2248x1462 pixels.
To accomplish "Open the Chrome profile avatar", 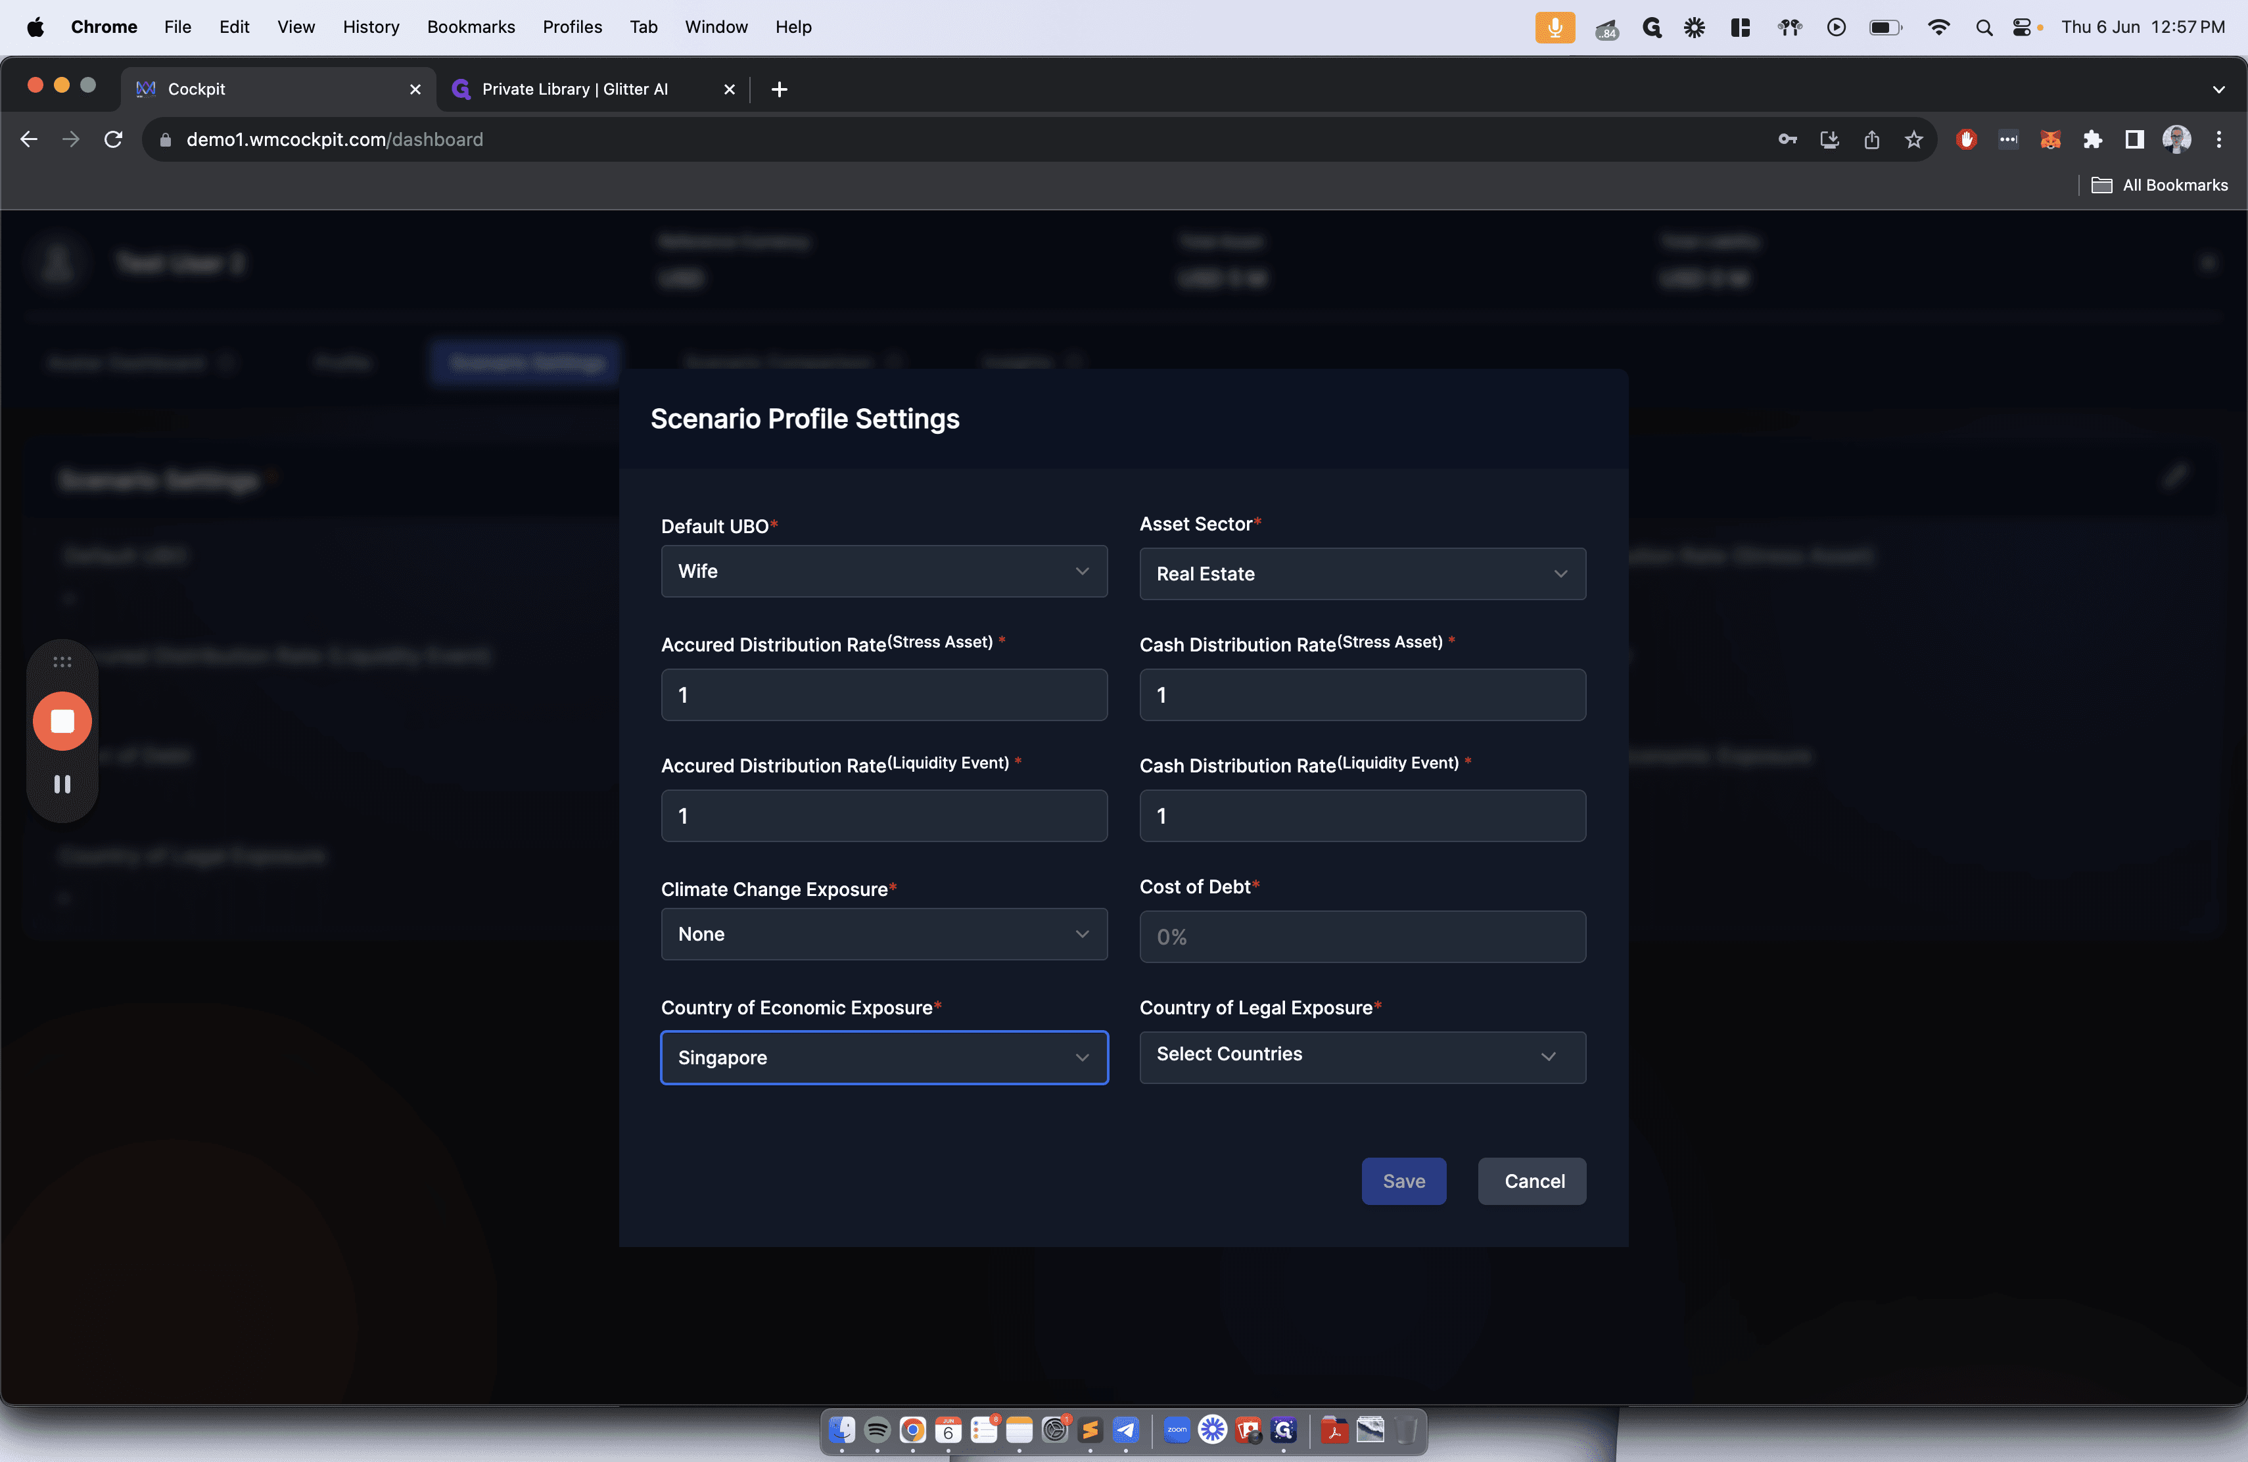I will (x=2176, y=140).
